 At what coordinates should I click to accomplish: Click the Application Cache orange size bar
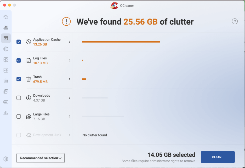pos(121,42)
